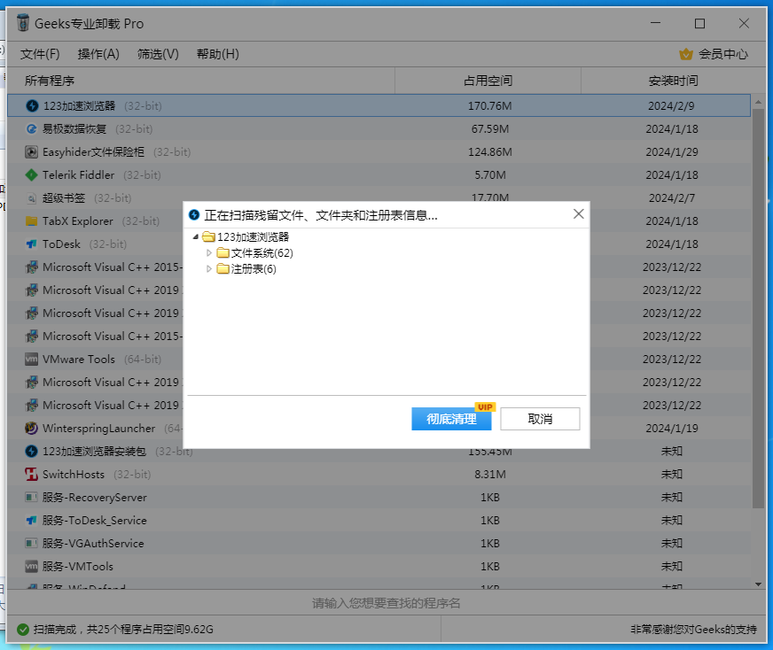
Task: Click the 服务-VMTools icon
Action: (x=32, y=566)
